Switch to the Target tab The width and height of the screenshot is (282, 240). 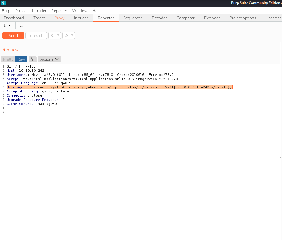click(x=39, y=18)
